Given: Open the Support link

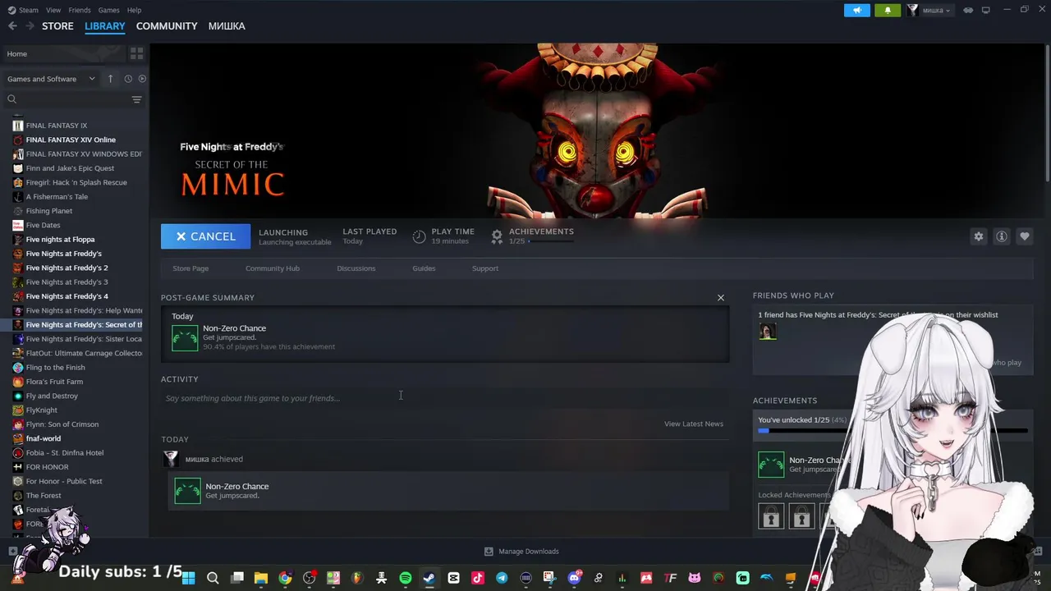Looking at the screenshot, I should pos(485,268).
